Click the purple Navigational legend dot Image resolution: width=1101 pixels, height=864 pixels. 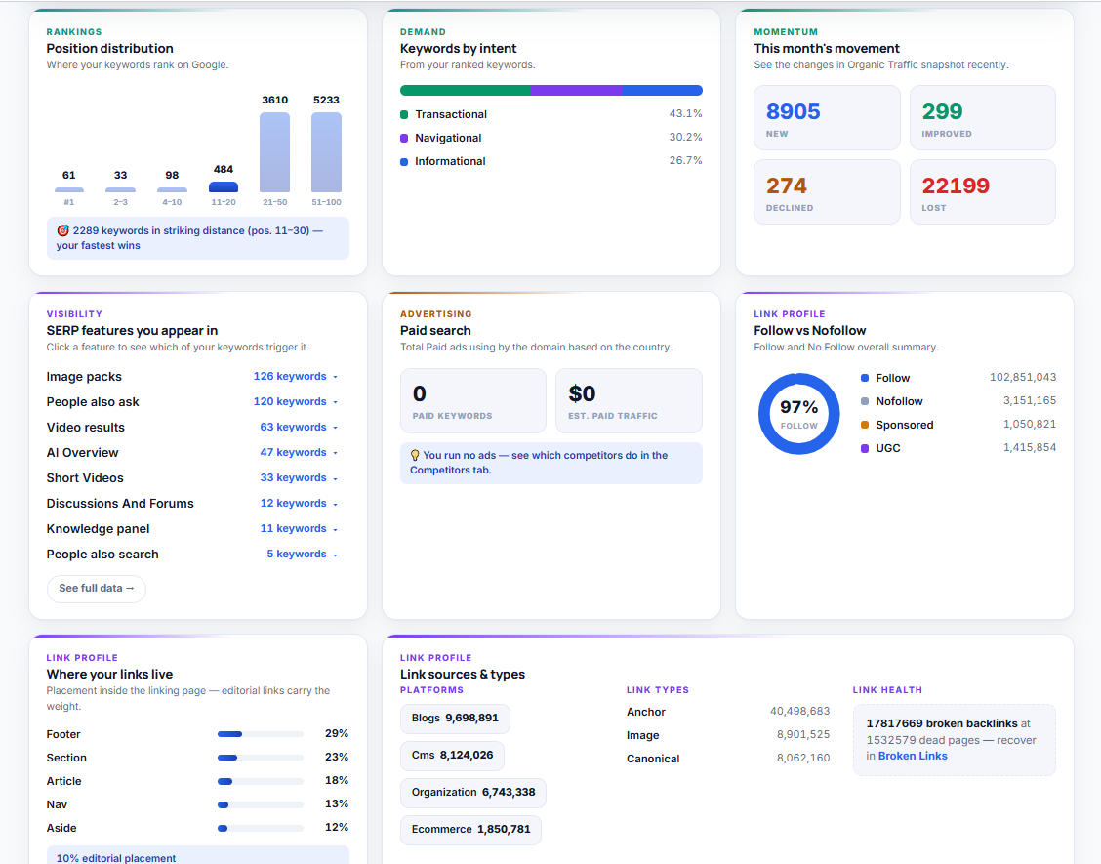coord(404,139)
